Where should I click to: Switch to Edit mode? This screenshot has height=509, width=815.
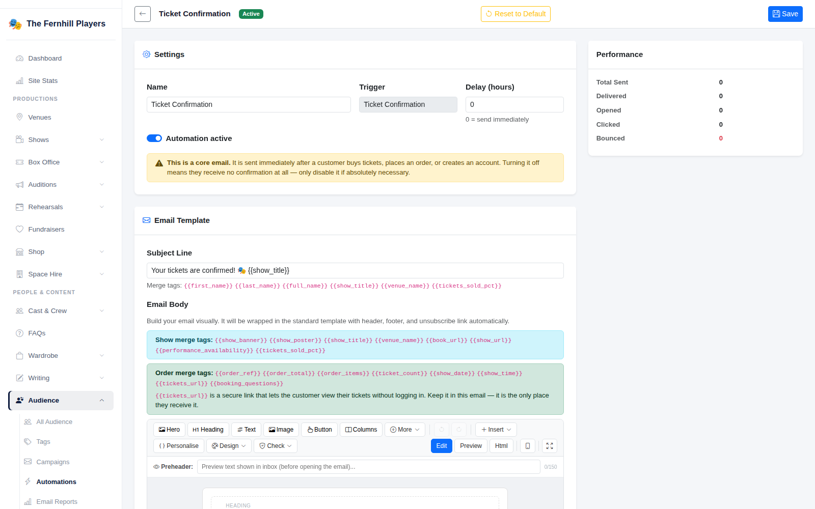[442, 446]
